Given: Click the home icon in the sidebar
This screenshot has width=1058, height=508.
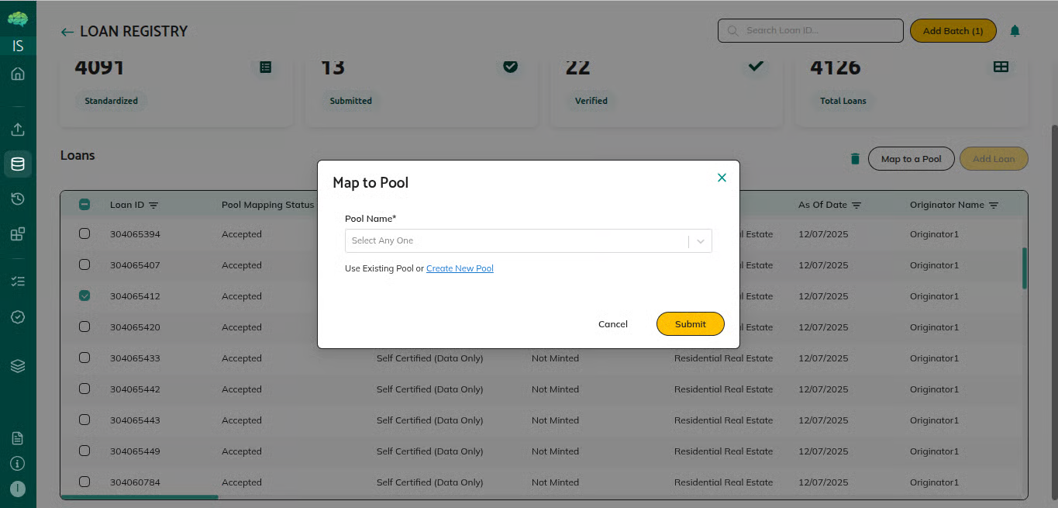Looking at the screenshot, I should click(x=18, y=74).
